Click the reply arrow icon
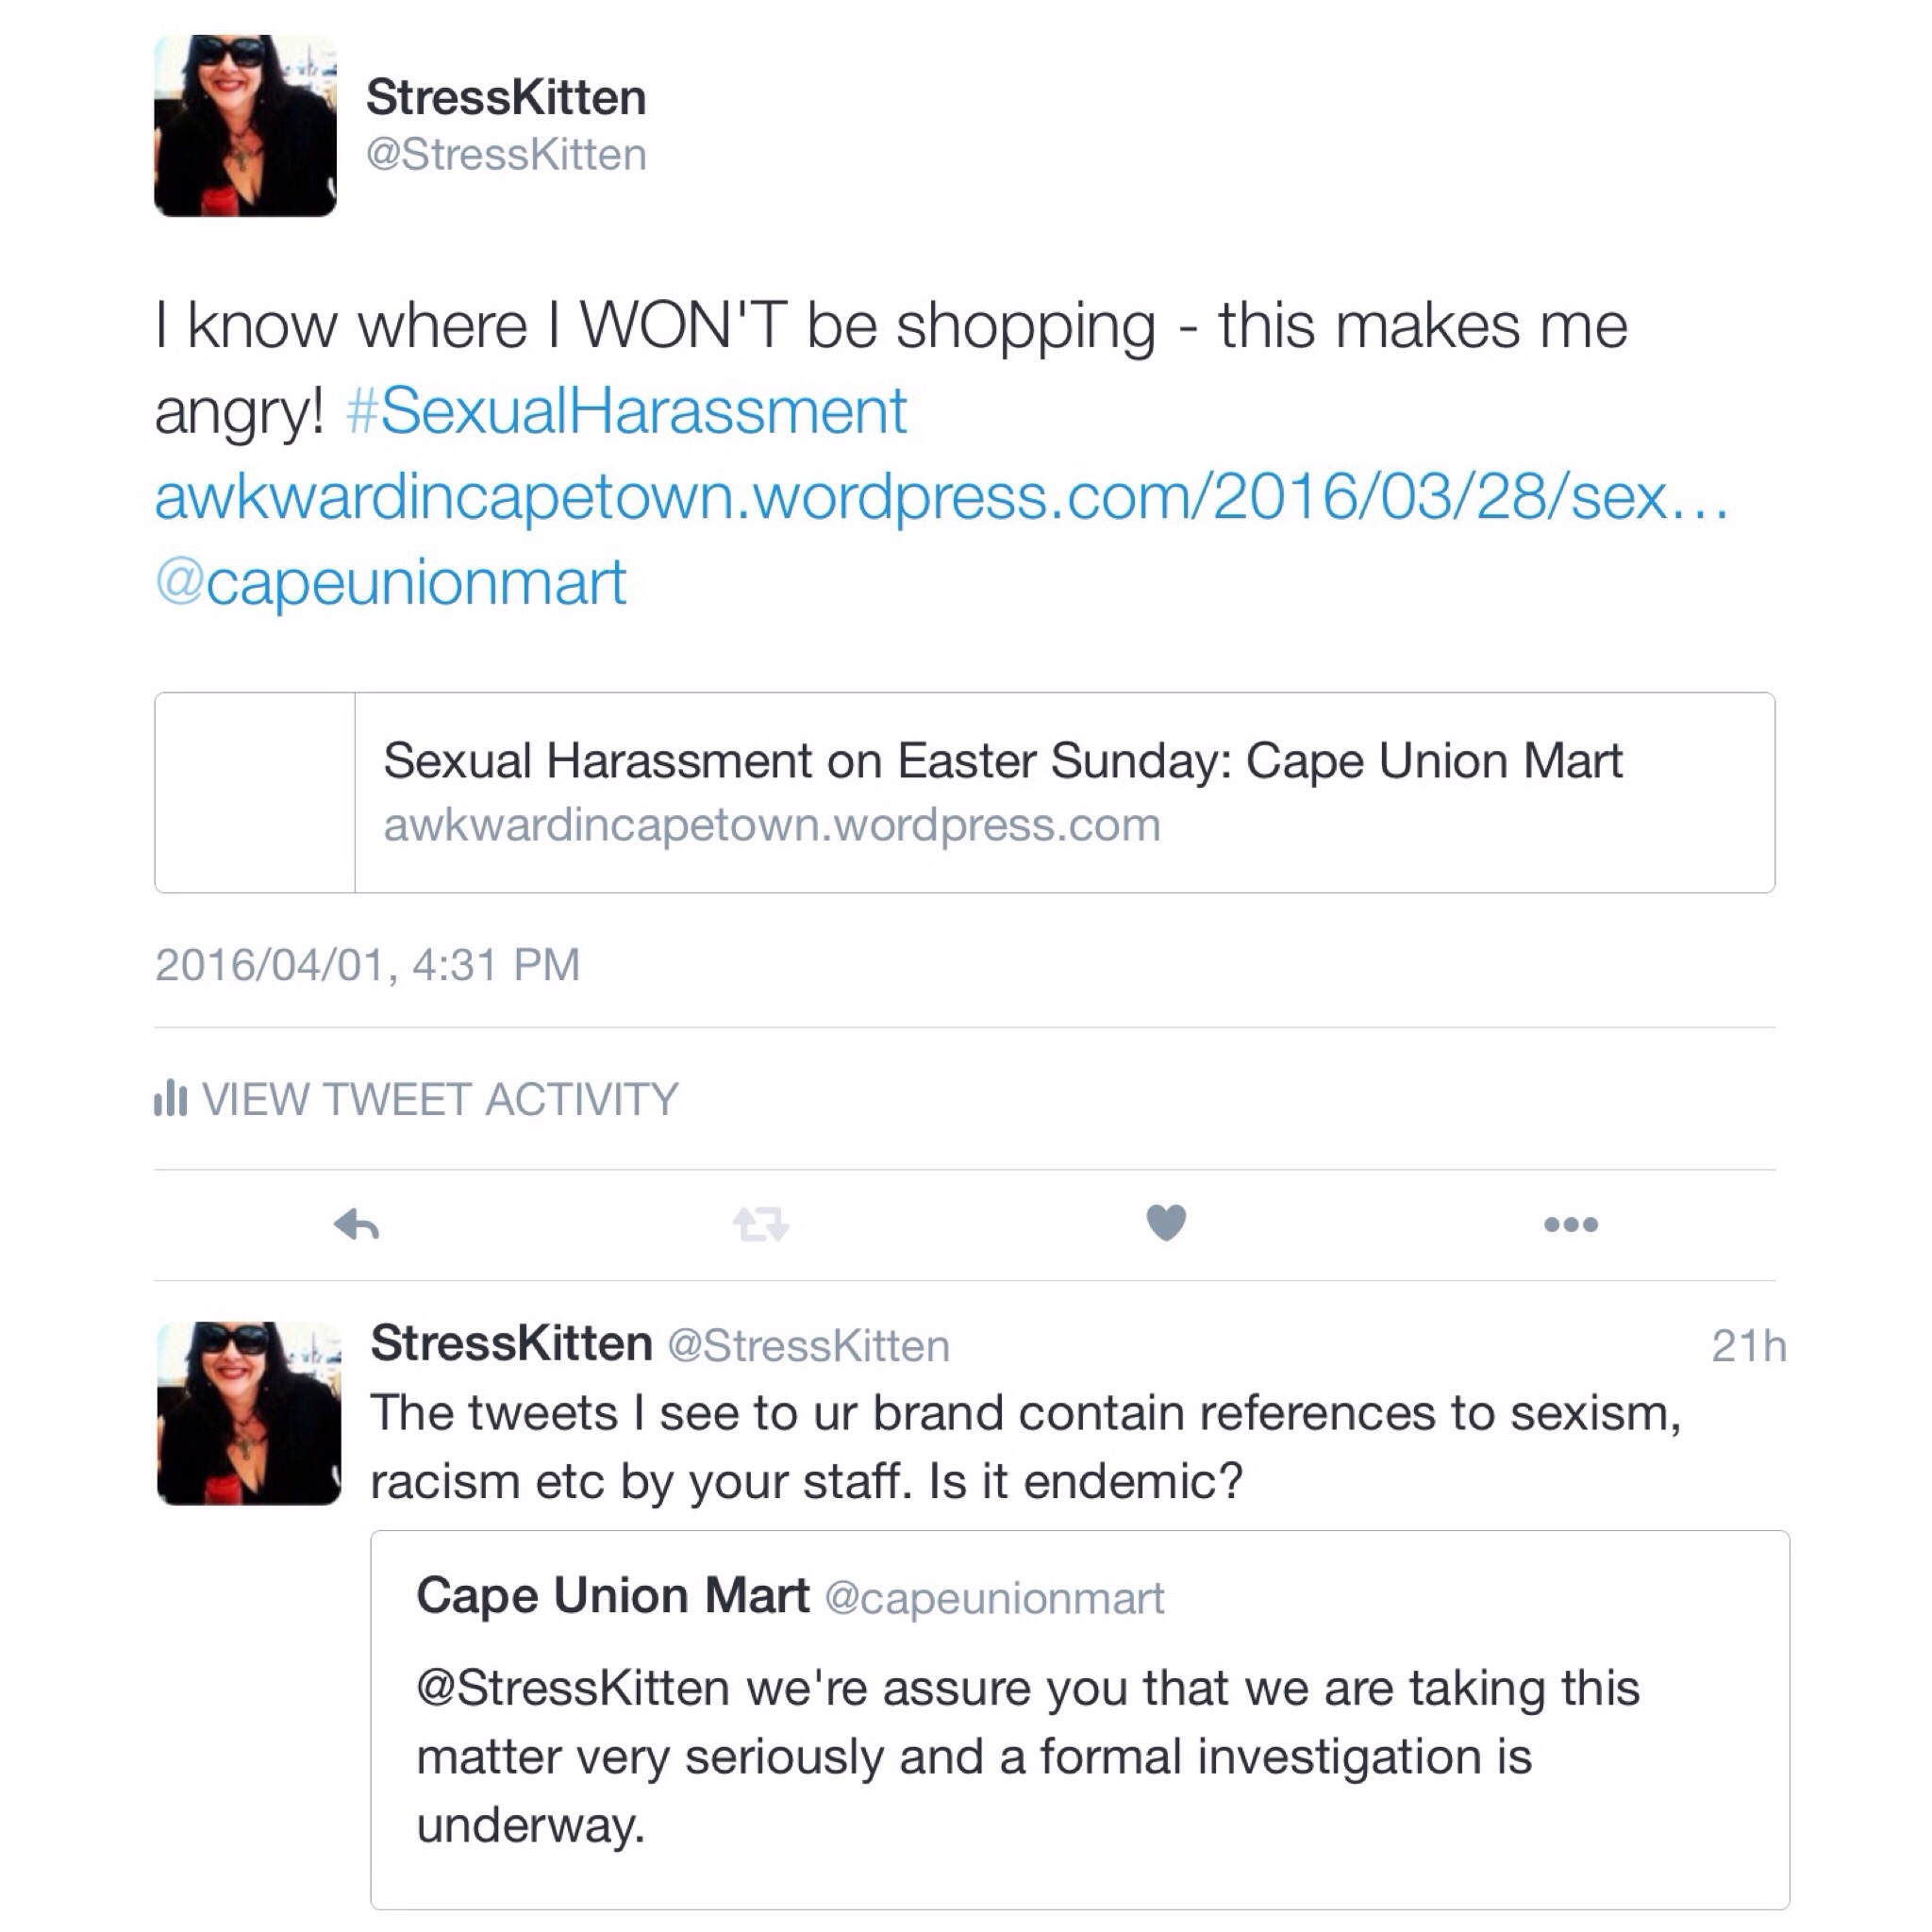Image resolution: width=1932 pixels, height=1932 pixels. [357, 1224]
